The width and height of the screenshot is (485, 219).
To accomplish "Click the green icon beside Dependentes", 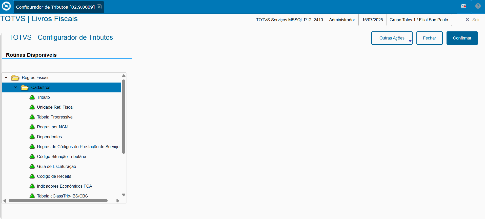I will tap(32, 137).
